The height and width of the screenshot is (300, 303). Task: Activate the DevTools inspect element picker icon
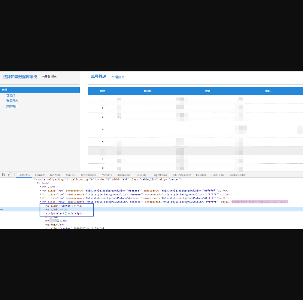(4, 175)
